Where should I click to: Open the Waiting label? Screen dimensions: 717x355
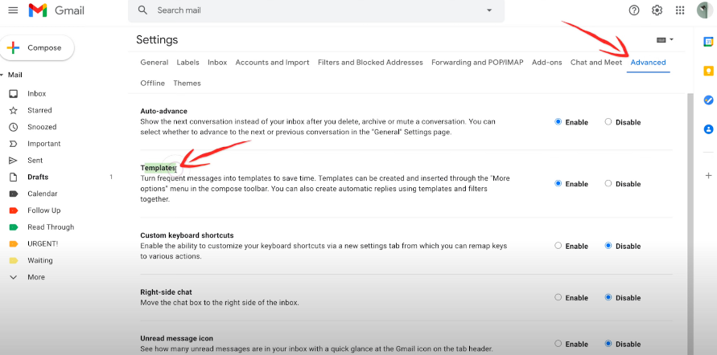pos(39,260)
